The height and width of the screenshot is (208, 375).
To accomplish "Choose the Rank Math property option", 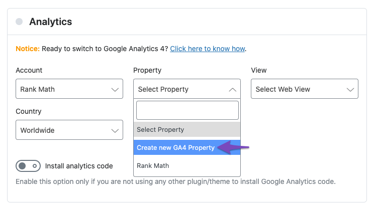I will pos(187,165).
